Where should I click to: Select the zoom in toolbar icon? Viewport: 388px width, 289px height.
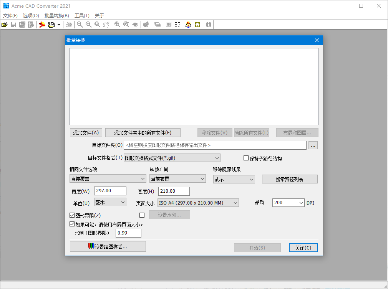[x=89, y=25]
